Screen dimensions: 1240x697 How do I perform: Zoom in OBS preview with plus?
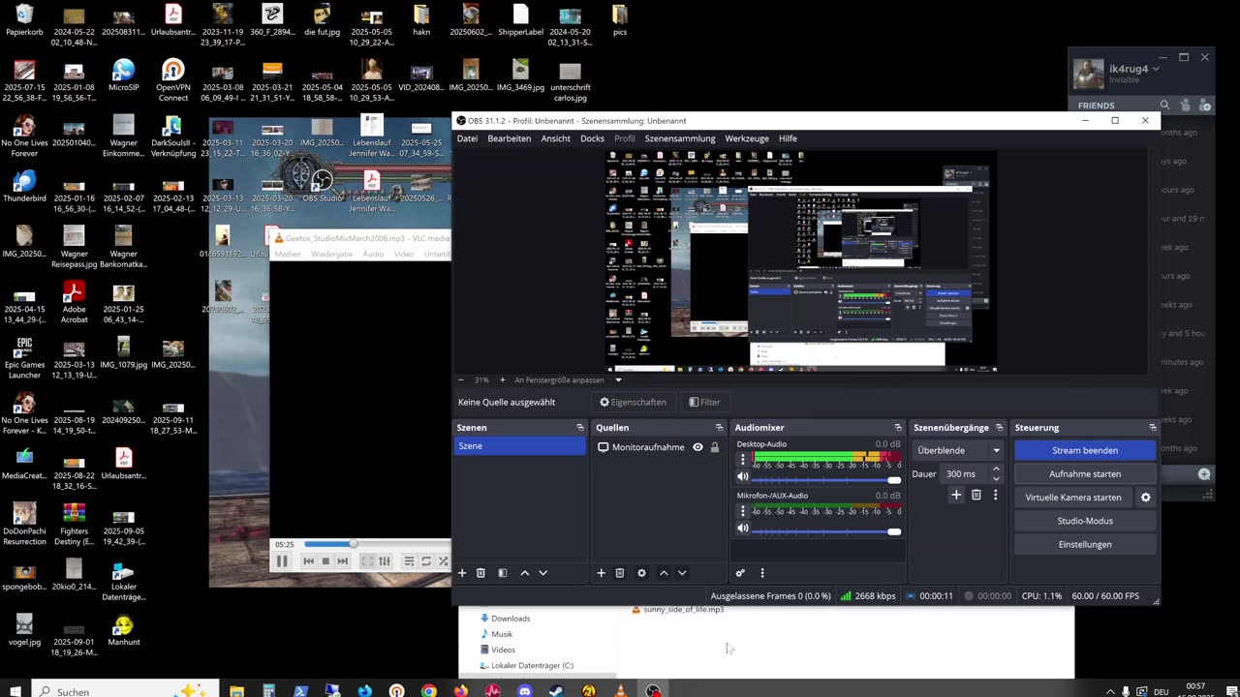pos(502,380)
